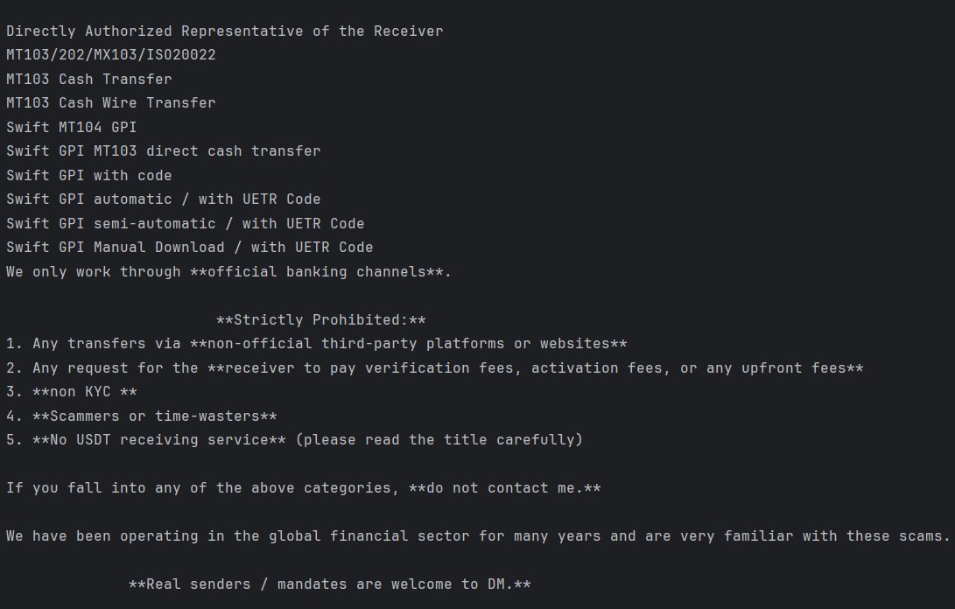Click '(please read the title carefully)' text

(x=439, y=440)
